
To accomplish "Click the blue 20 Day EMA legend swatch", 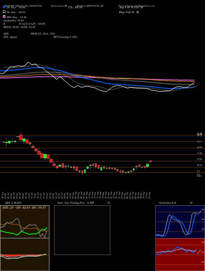I will pos(5,7).
